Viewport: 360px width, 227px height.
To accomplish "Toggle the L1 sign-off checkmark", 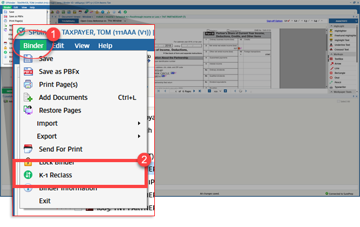I will tap(289, 21).
